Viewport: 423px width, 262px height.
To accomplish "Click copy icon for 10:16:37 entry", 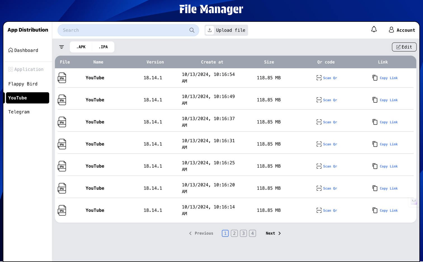I will pyautogui.click(x=375, y=122).
